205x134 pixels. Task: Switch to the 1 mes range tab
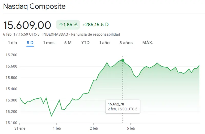coord(49,43)
